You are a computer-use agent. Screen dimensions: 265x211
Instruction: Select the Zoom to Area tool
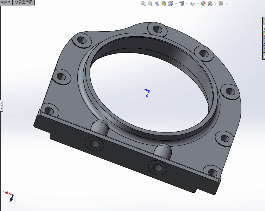click(x=150, y=3)
